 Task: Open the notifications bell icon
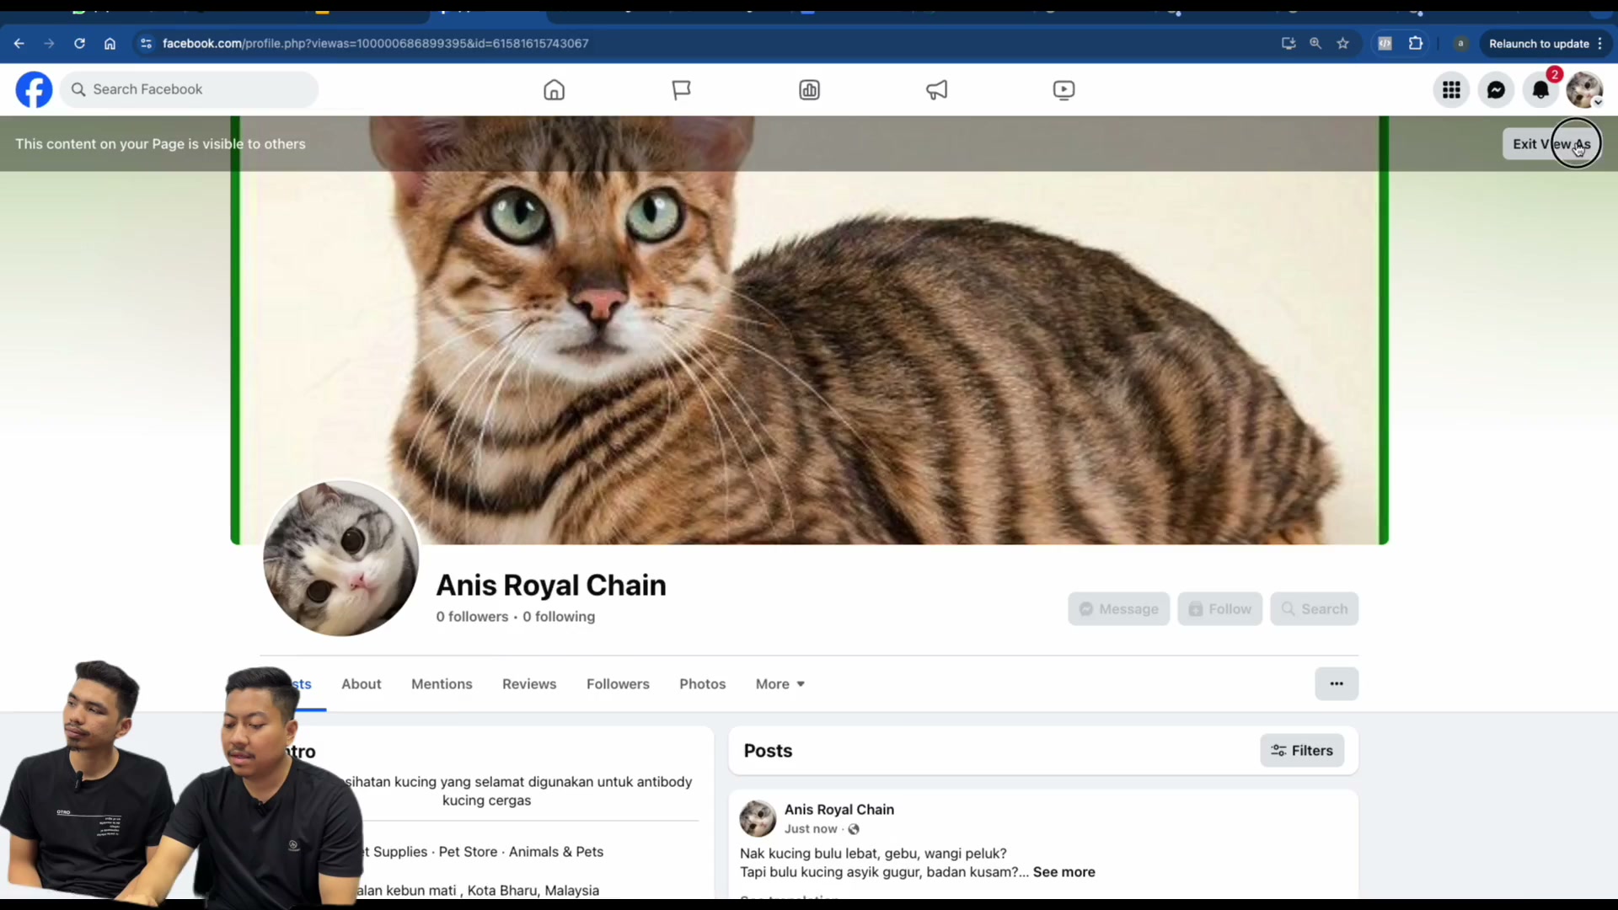pyautogui.click(x=1540, y=89)
